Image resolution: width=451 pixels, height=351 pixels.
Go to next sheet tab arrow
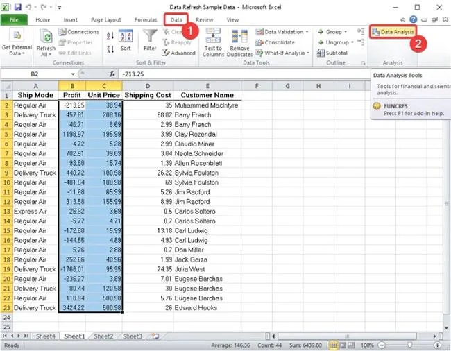(19, 336)
